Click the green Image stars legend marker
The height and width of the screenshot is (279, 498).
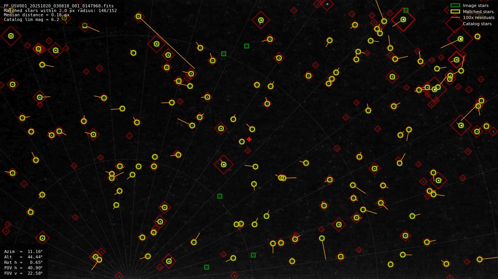pyautogui.click(x=455, y=5)
